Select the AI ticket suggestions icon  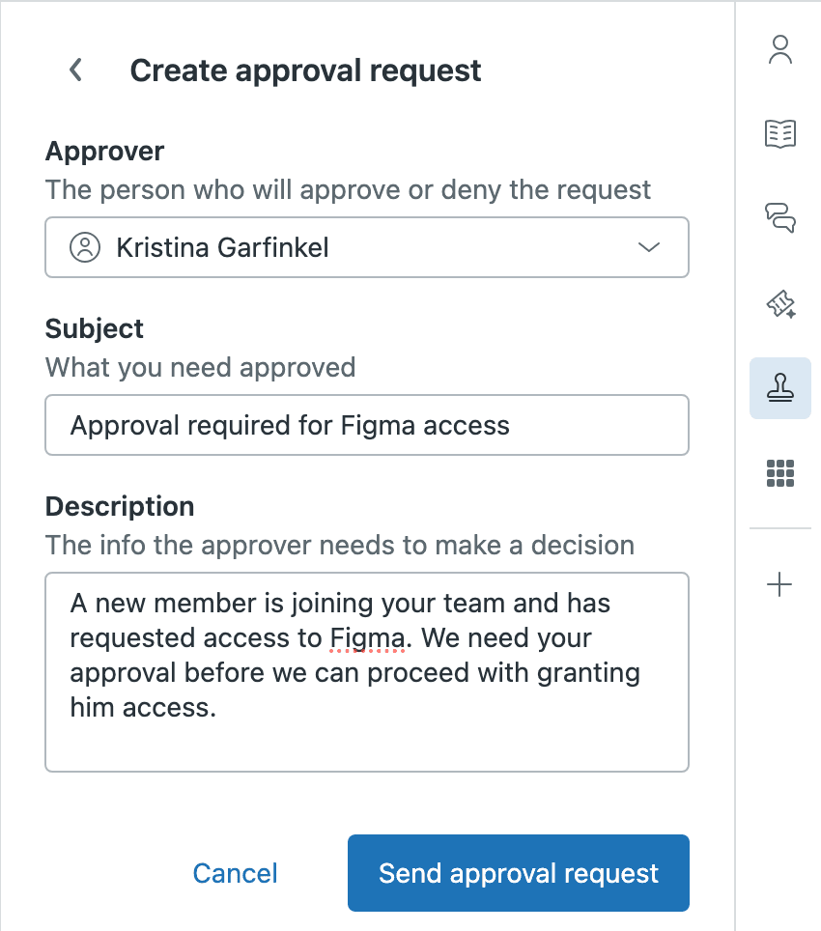coord(780,303)
